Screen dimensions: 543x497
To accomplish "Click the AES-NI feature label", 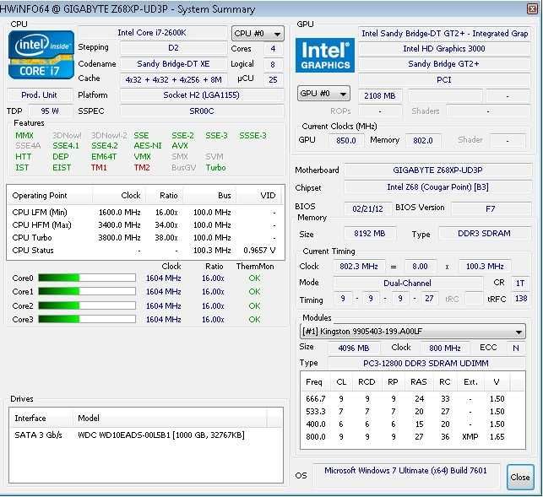I will click(148, 146).
